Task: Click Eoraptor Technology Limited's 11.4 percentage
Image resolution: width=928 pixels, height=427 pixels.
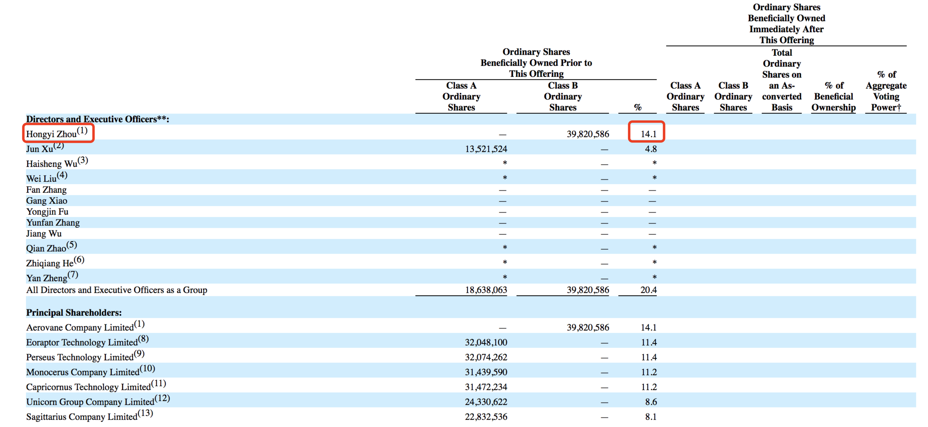Action: (x=649, y=342)
